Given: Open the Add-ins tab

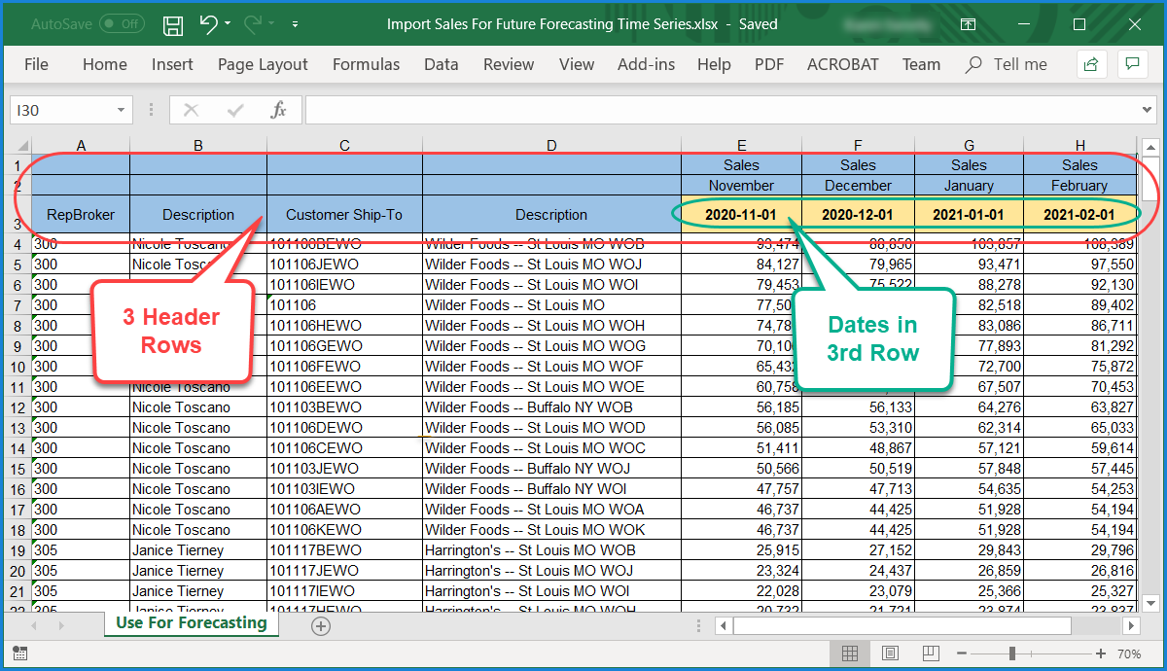Looking at the screenshot, I should pos(646,64).
